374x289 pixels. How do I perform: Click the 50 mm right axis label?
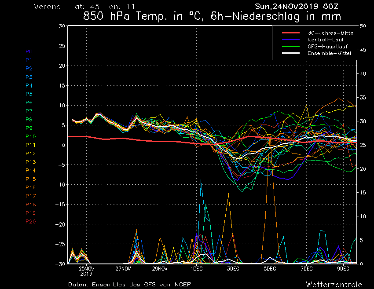click(363, 26)
